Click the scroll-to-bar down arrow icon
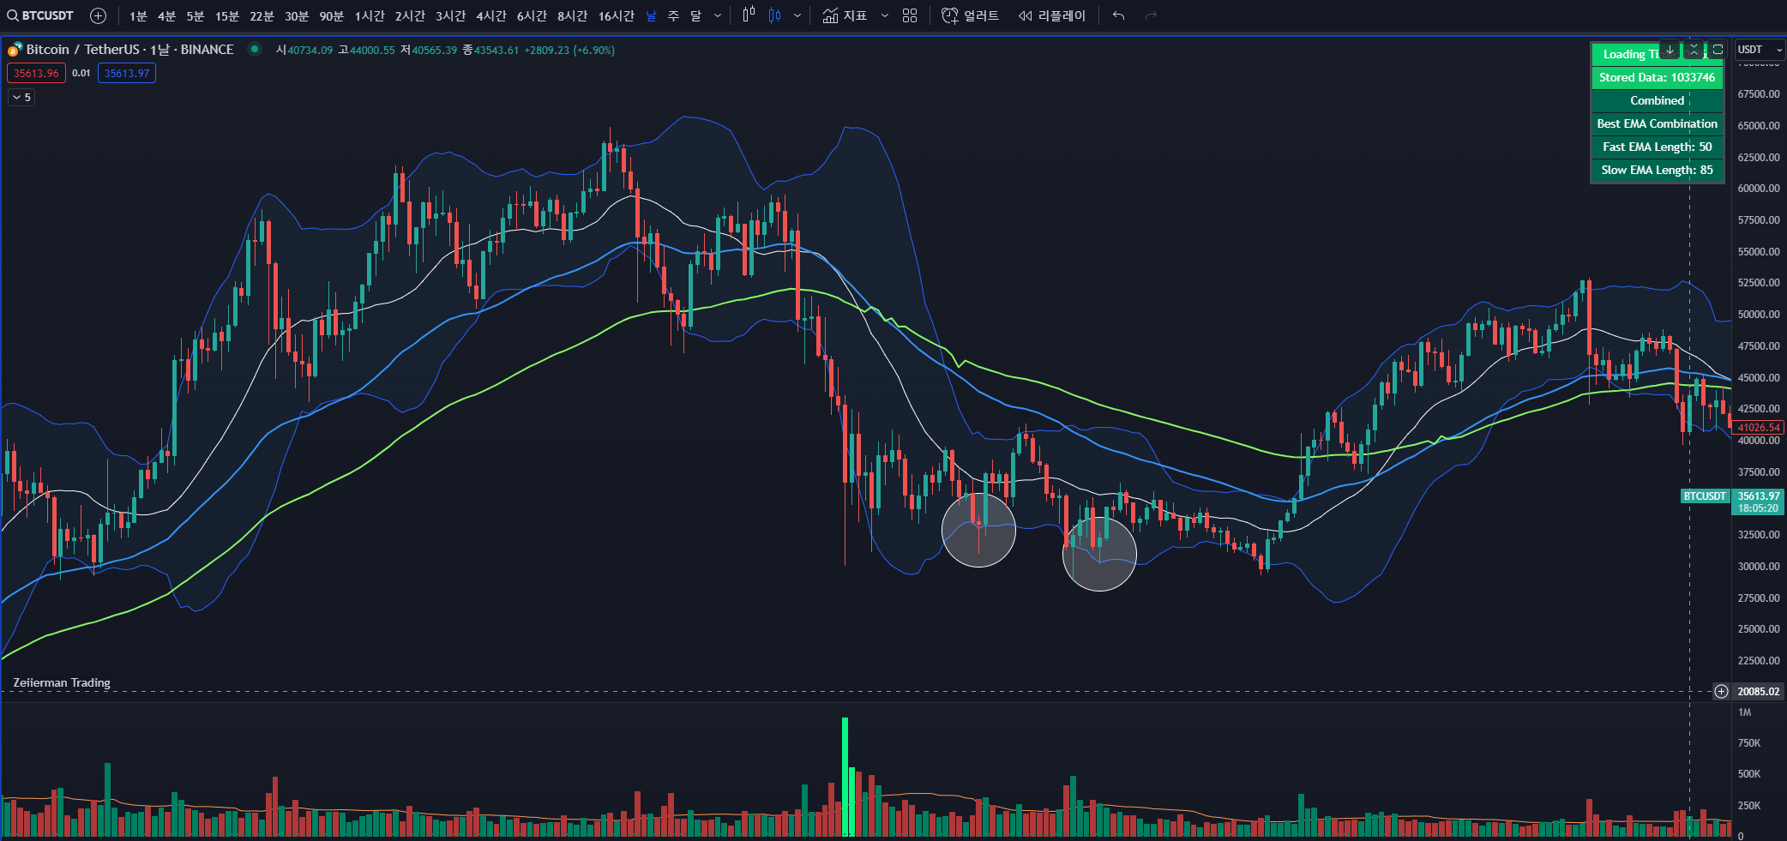Screen dimensions: 1787x841 (1670, 50)
